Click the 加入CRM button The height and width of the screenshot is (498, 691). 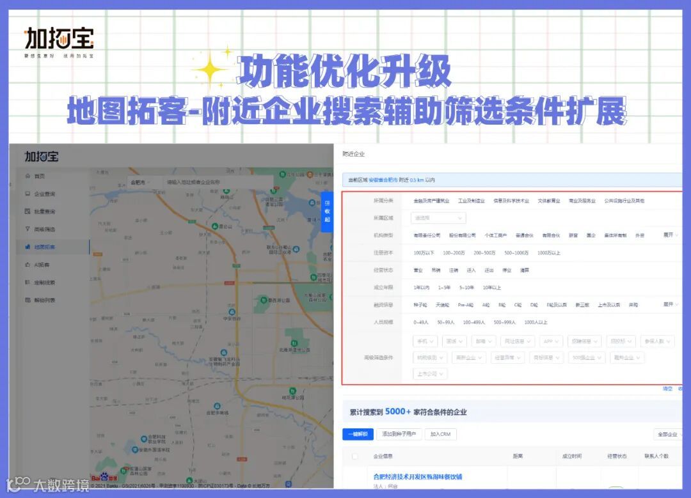[440, 434]
